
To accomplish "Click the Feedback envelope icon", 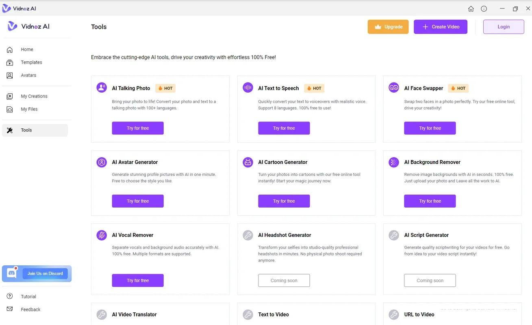I will click(10, 309).
